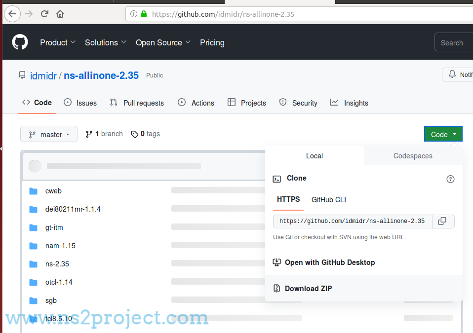Click the nam-1.15 folder icon
Screen dimensions: 473x333
coord(33,246)
